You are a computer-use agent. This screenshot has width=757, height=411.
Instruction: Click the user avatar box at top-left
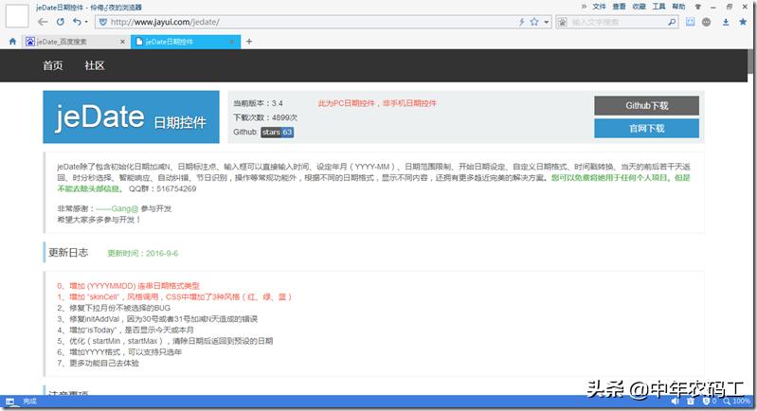click(17, 16)
